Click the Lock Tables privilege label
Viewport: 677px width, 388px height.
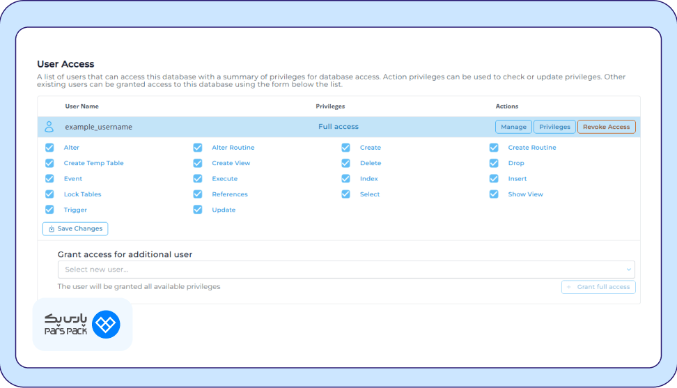point(82,194)
